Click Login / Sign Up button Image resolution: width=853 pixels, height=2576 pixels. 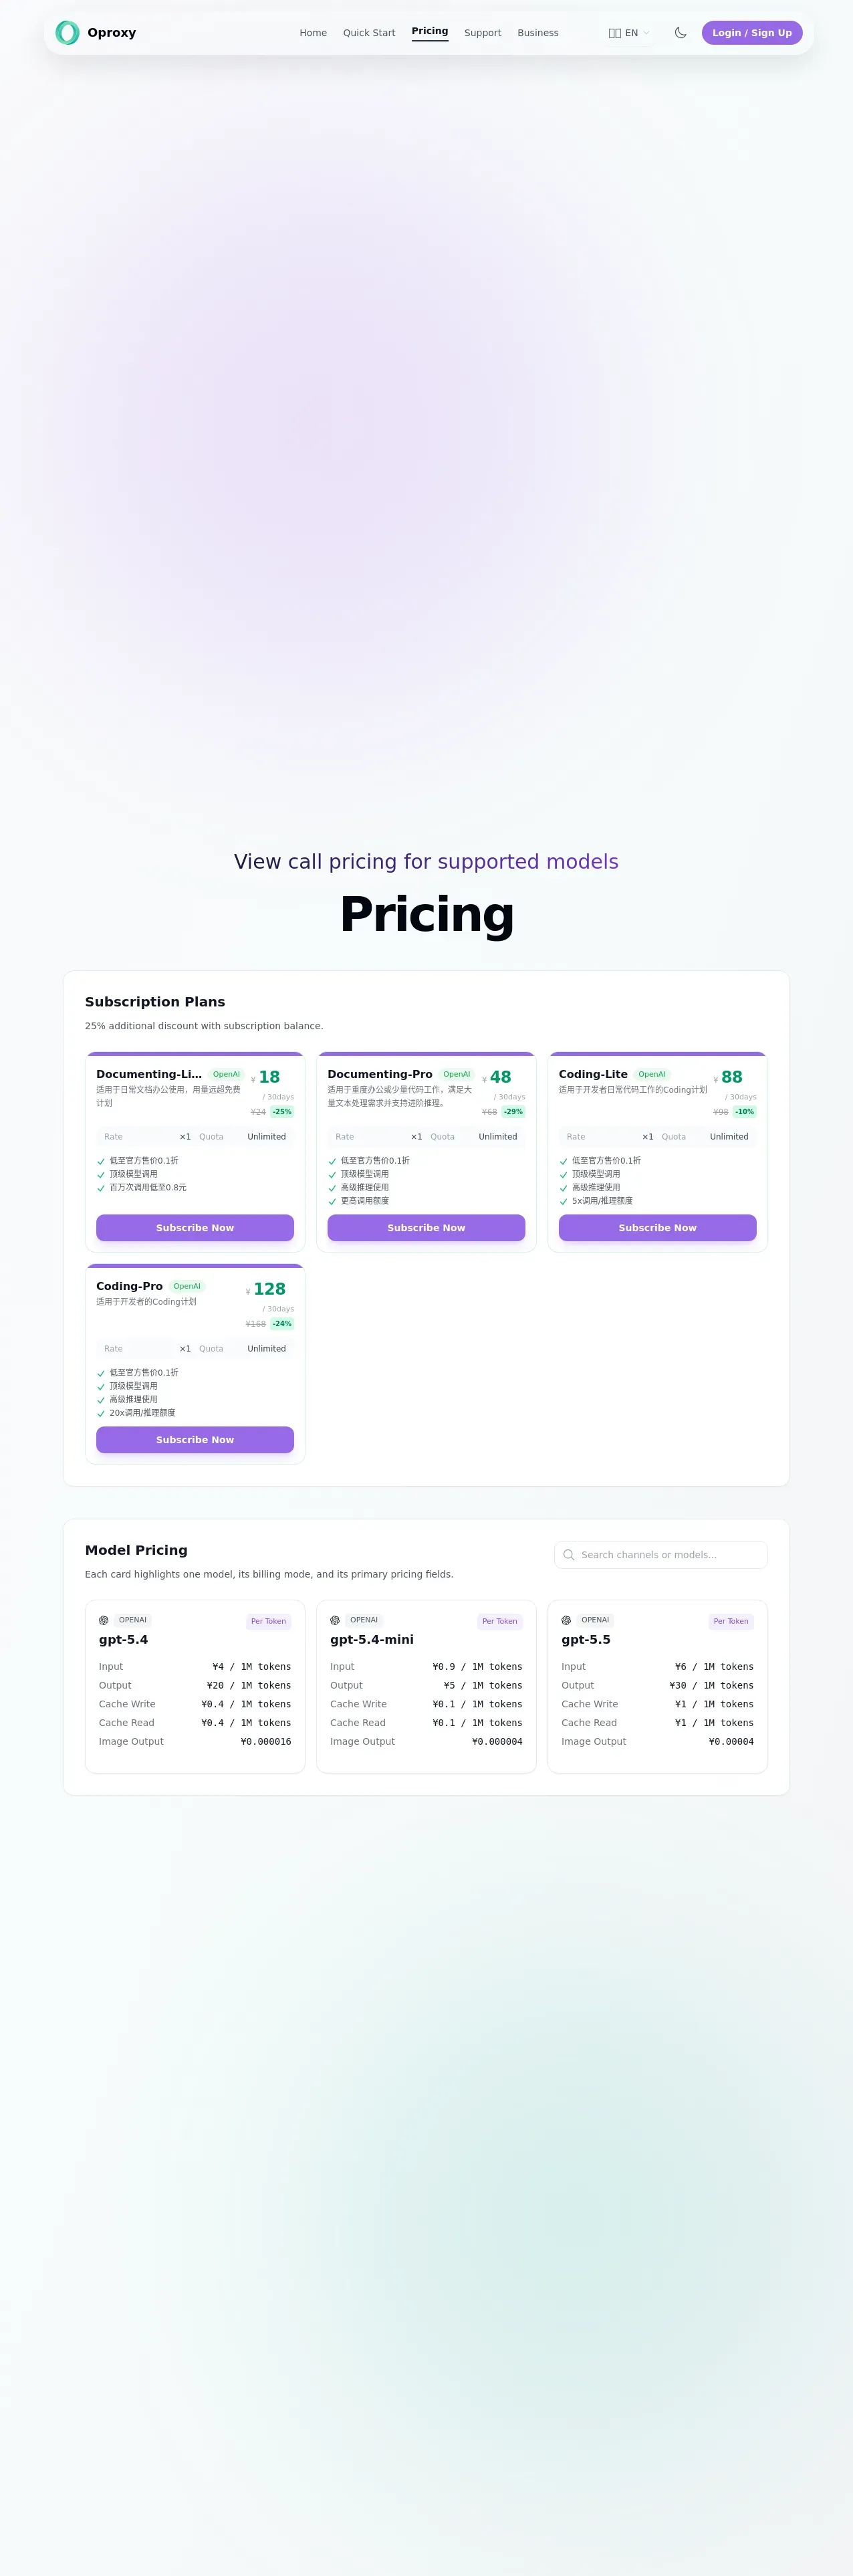pos(752,33)
